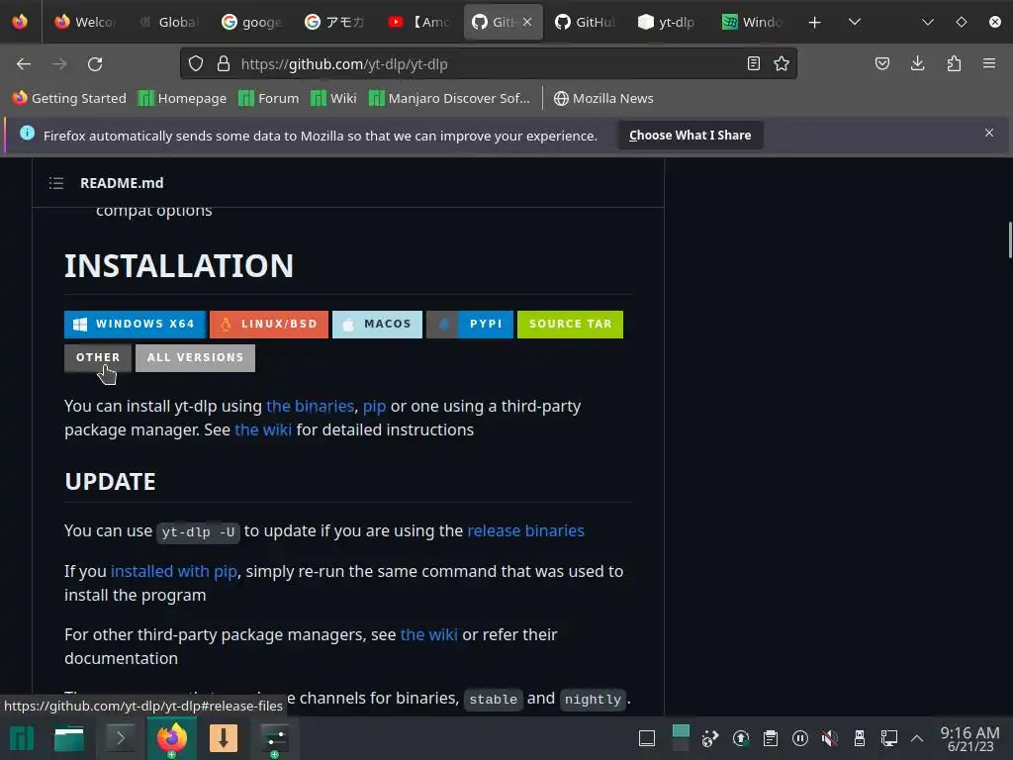The width and height of the screenshot is (1013, 760).
Task: Open Getting Started bookmark
Action: pos(70,98)
